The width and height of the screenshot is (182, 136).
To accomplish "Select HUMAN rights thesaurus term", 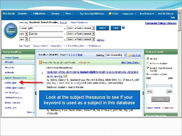I will [11, 83].
